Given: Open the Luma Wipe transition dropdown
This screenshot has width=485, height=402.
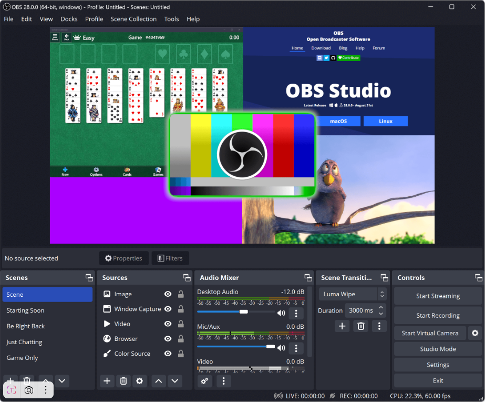Looking at the screenshot, I should pos(354,294).
